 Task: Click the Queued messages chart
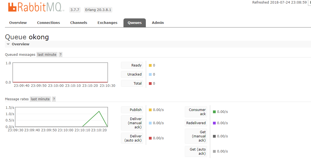click(60, 73)
